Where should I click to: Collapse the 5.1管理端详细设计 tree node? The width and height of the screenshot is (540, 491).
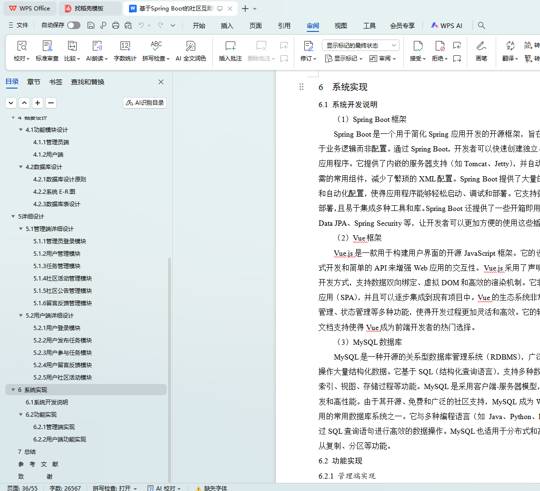coord(21,229)
